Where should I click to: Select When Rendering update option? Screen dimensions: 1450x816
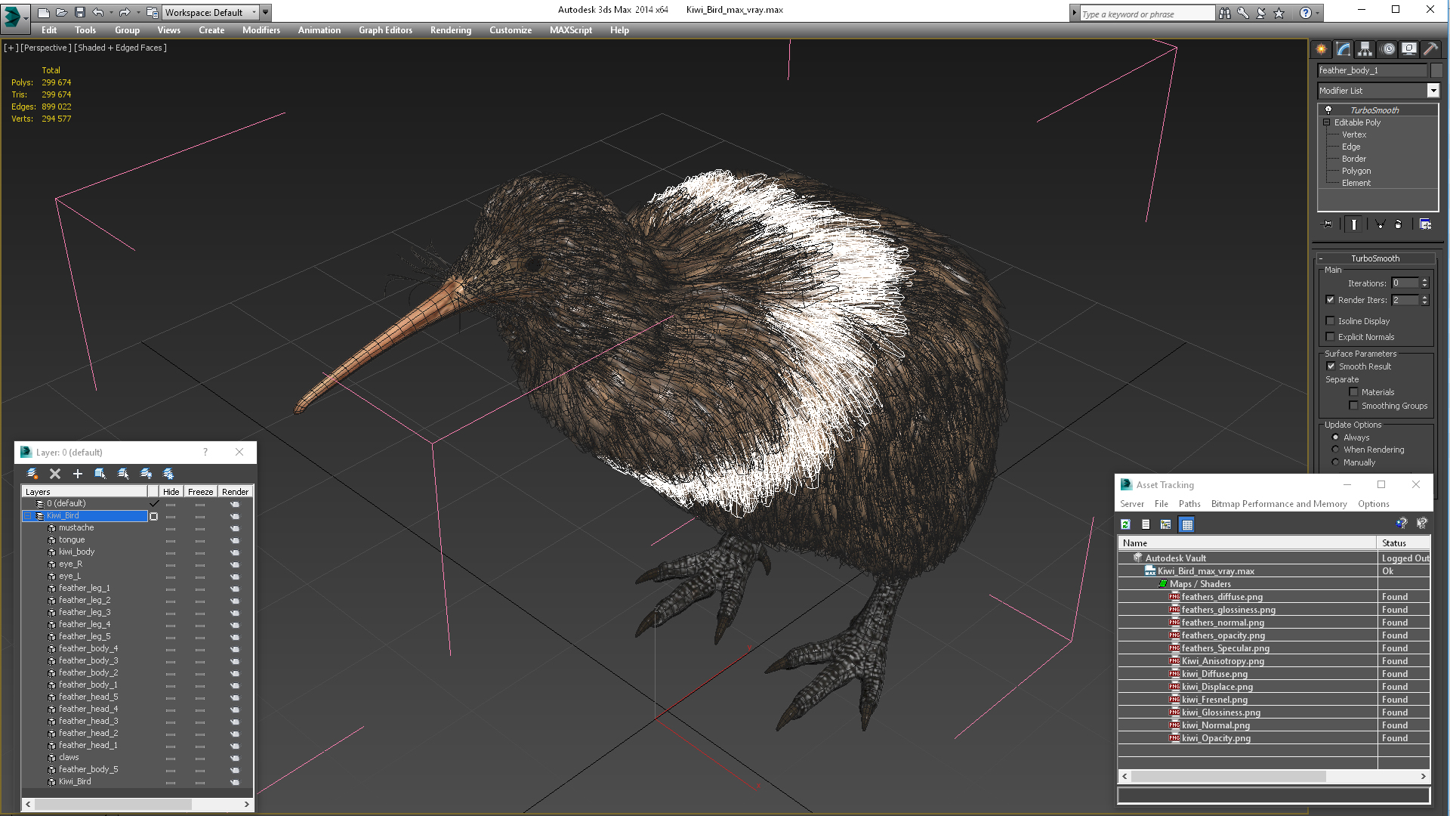click(1335, 450)
